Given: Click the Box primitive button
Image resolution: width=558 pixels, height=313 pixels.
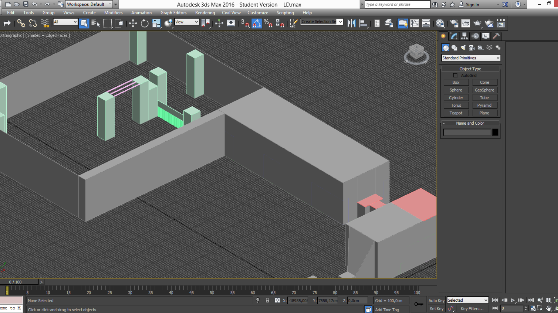Looking at the screenshot, I should (456, 83).
